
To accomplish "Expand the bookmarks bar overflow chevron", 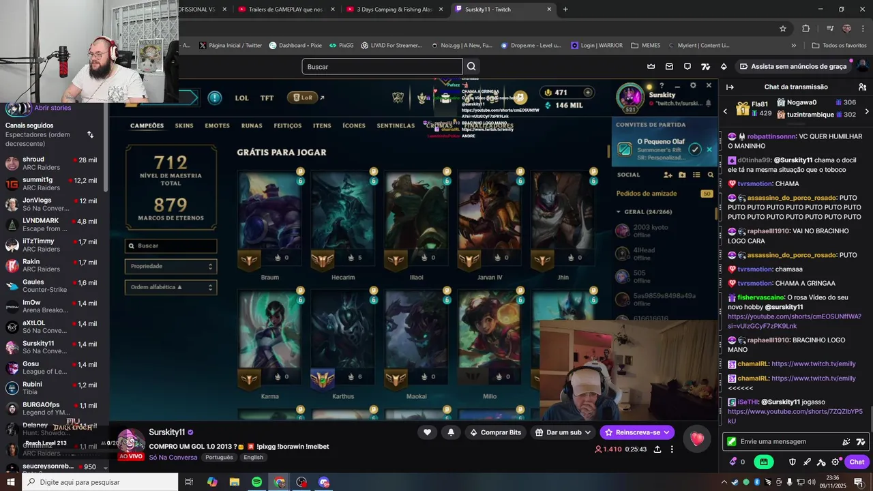I will point(793,46).
